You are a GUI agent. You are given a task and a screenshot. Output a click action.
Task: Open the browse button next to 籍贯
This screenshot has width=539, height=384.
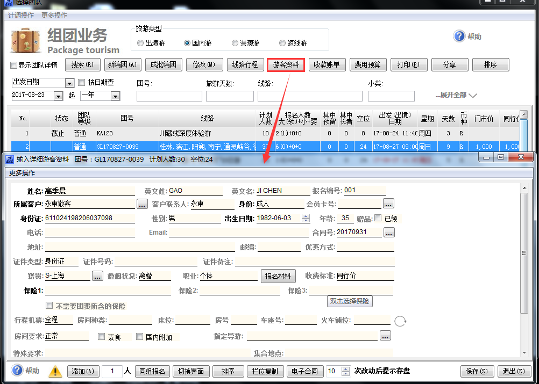[97, 276]
